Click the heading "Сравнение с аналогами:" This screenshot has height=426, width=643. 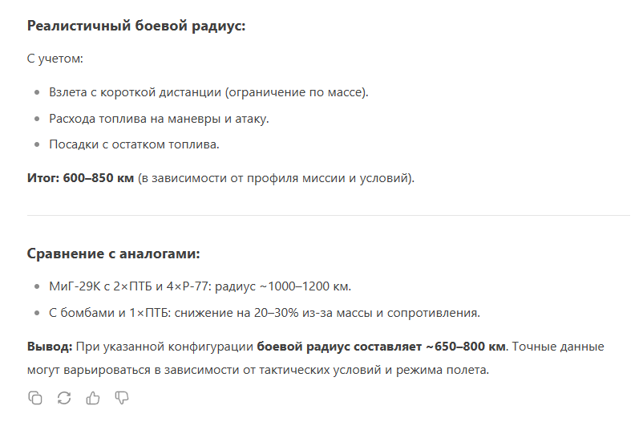pos(114,254)
